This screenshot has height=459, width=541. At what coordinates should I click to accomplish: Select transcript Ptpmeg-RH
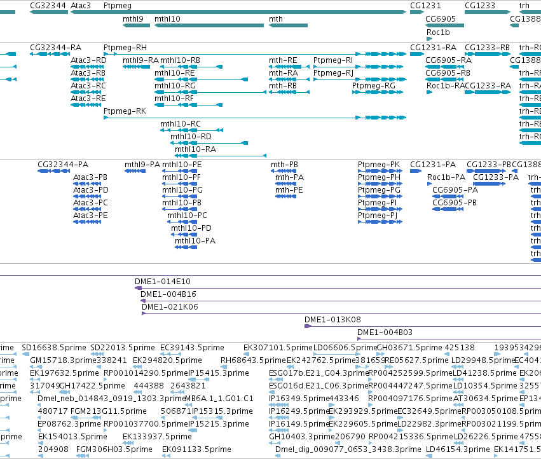pyautogui.click(x=125, y=48)
